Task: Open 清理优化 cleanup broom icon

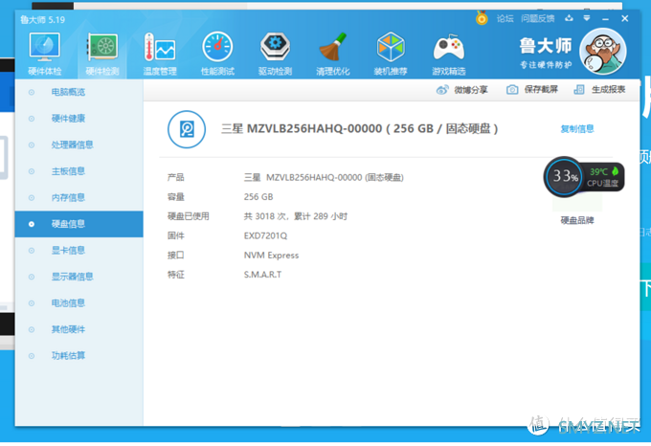Action: (333, 54)
